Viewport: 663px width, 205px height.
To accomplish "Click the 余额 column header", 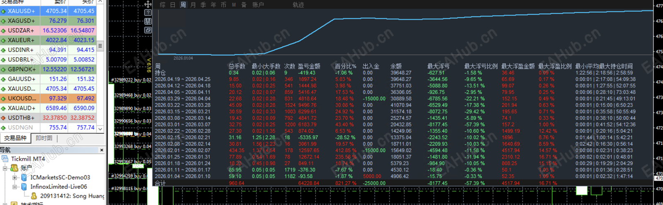I will click(x=396, y=66).
